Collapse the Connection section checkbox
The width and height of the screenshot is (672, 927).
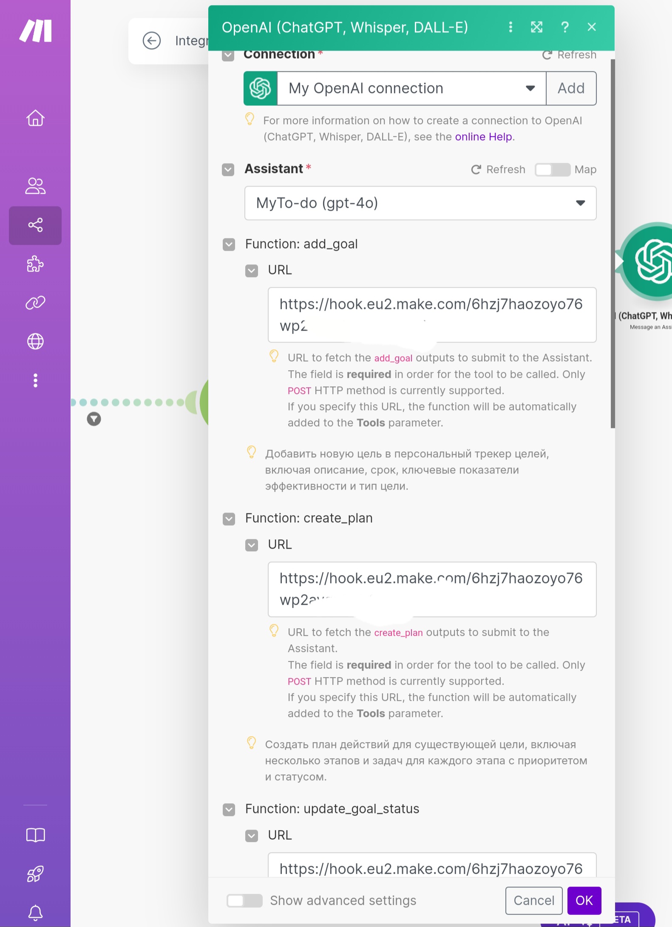228,55
